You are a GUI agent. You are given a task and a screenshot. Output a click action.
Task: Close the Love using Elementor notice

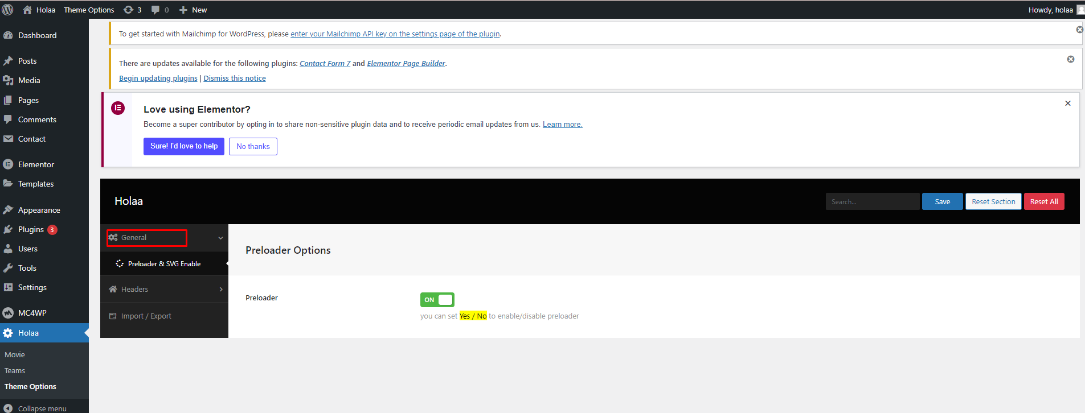1067,104
